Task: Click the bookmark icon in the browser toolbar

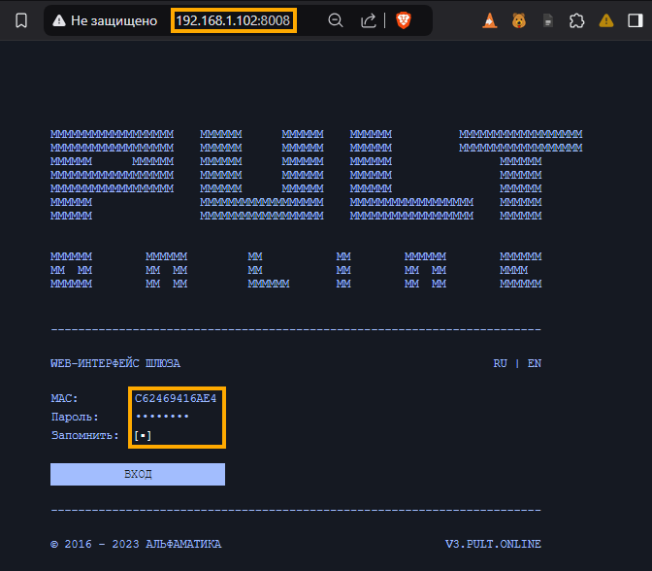Action: pyautogui.click(x=20, y=20)
